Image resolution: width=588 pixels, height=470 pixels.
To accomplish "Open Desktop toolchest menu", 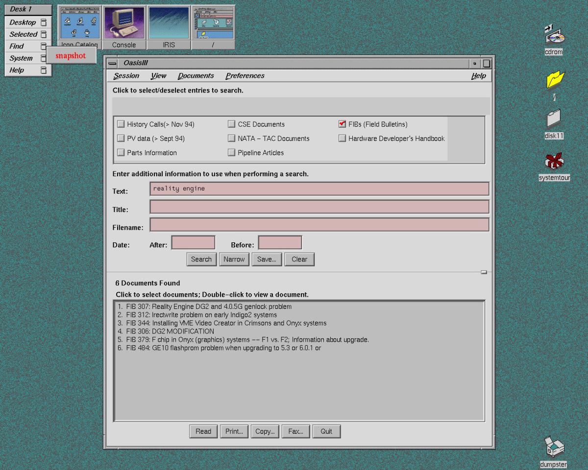I will coord(23,23).
